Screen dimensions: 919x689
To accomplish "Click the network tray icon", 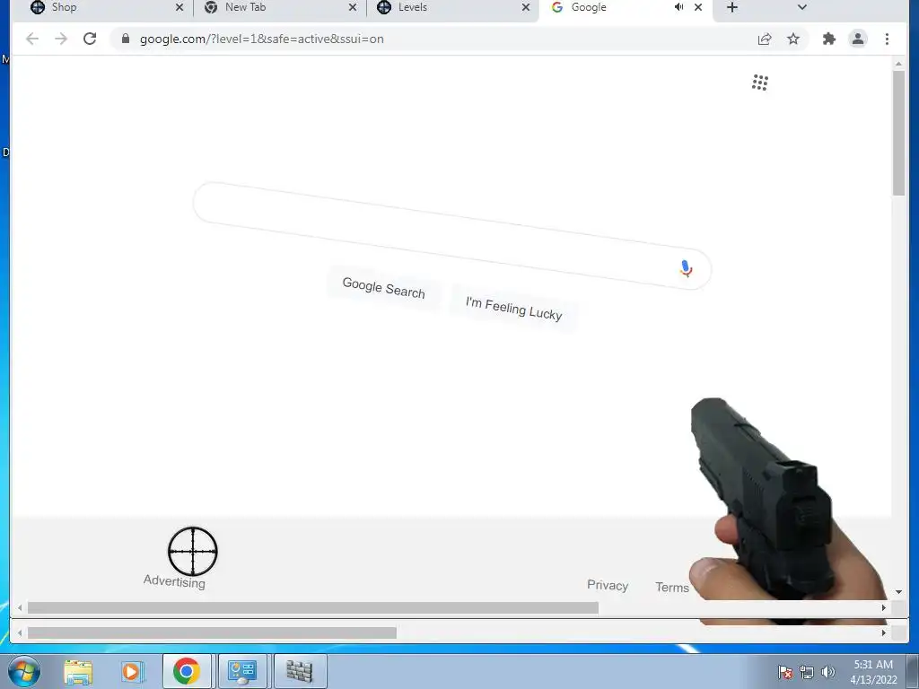I will [807, 672].
